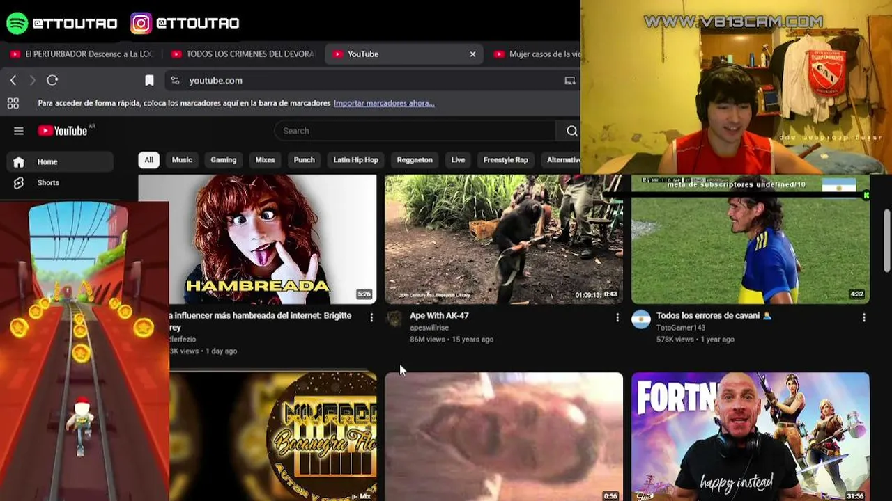Select the Live filter chip
The height and width of the screenshot is (501, 892).
pyautogui.click(x=458, y=160)
